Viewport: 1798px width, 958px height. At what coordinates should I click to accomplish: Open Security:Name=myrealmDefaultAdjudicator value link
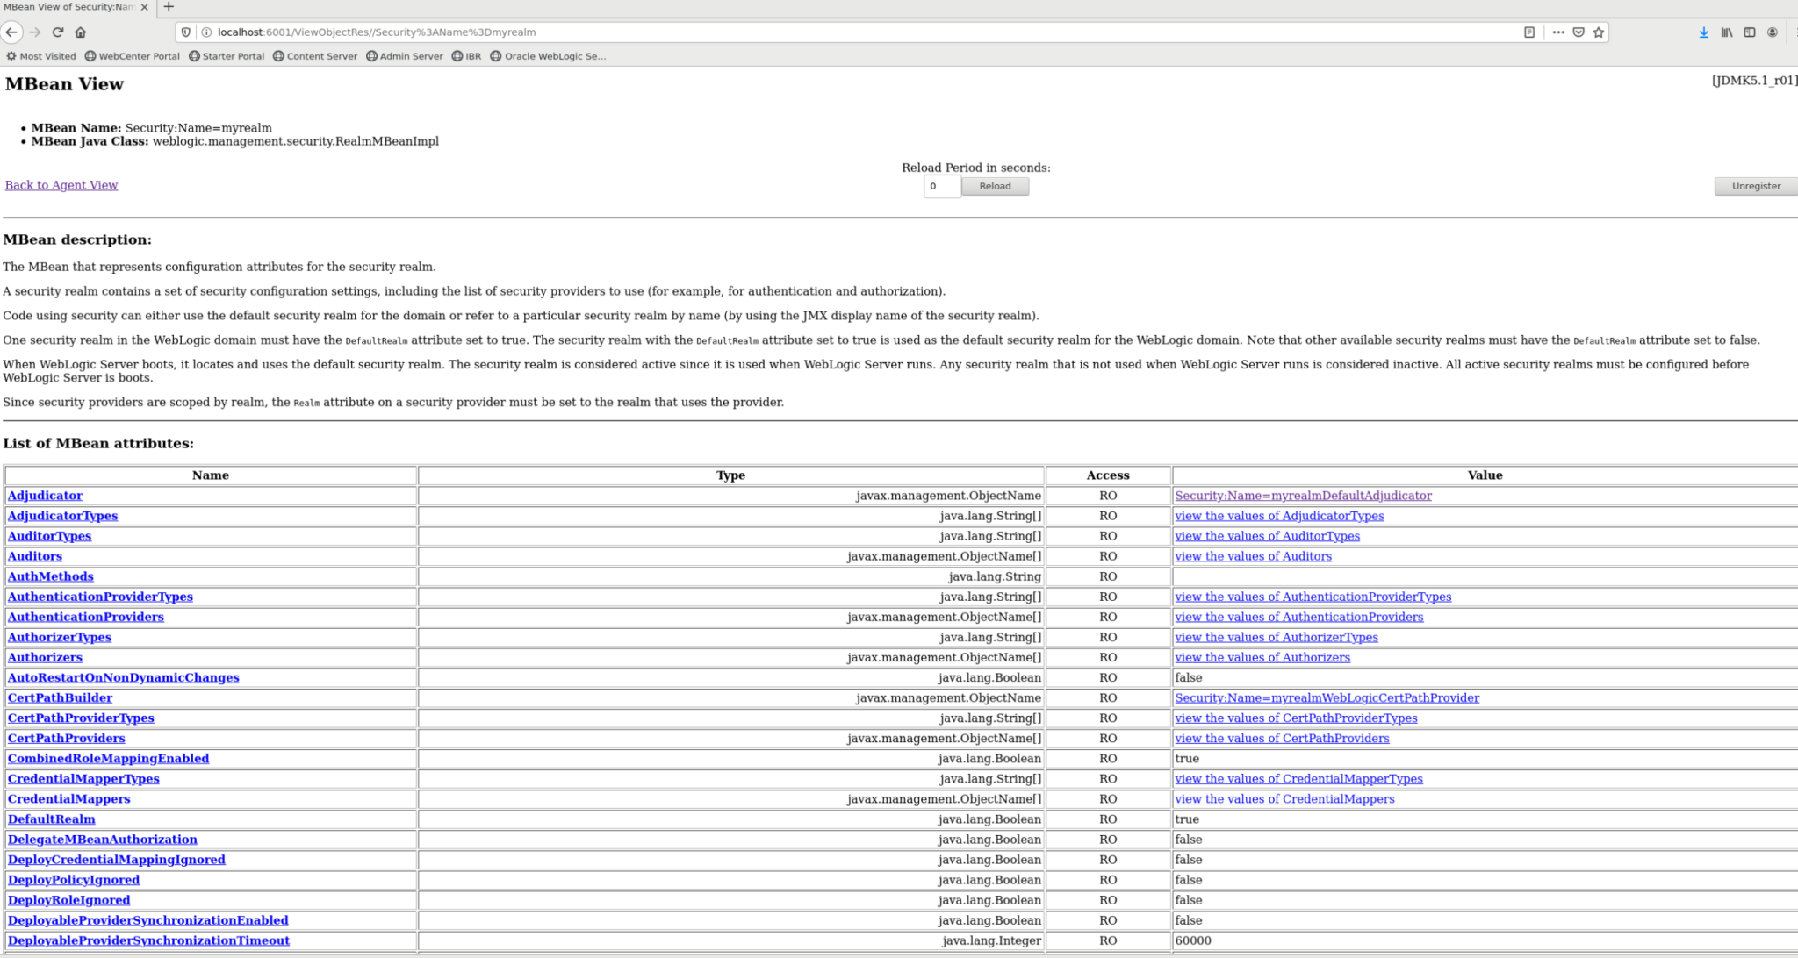[x=1303, y=496]
